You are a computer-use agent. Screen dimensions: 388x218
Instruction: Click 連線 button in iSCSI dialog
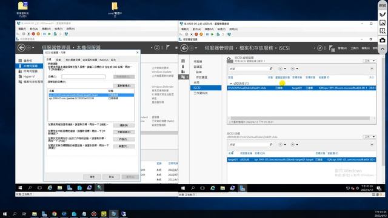coord(124,125)
